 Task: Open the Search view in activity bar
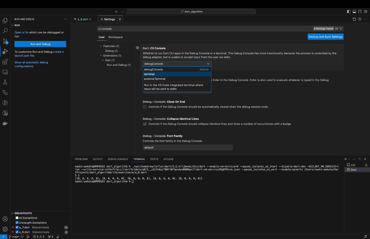[5, 31]
